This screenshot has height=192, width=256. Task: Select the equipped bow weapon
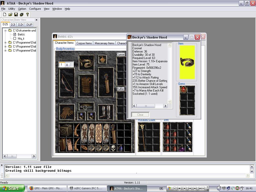(66, 83)
